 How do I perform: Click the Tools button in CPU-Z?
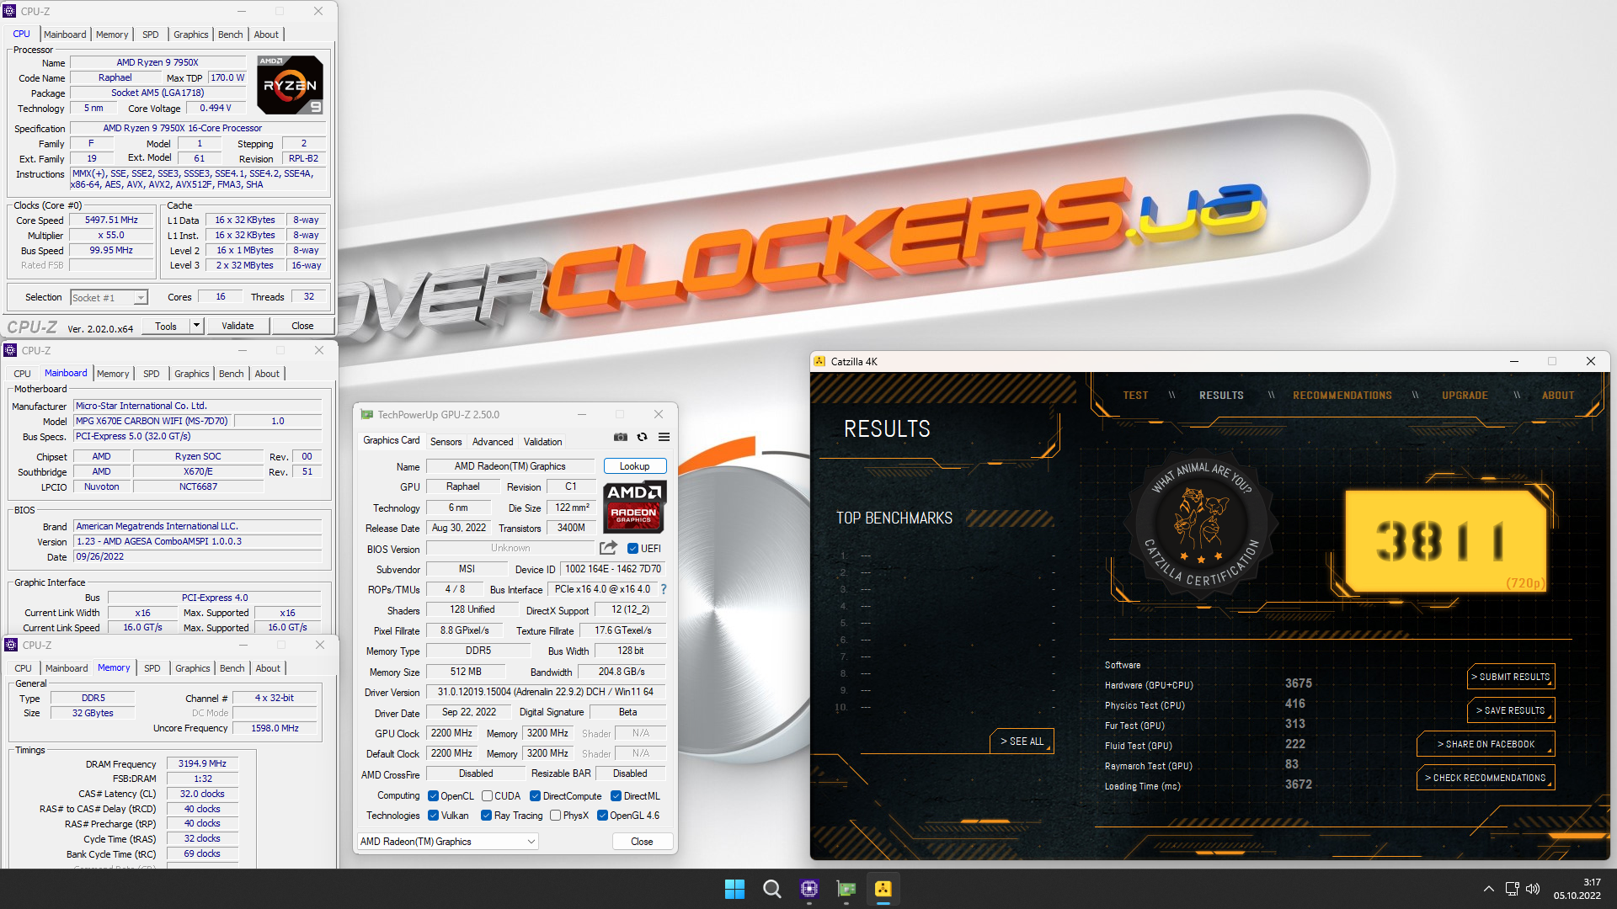click(x=166, y=326)
